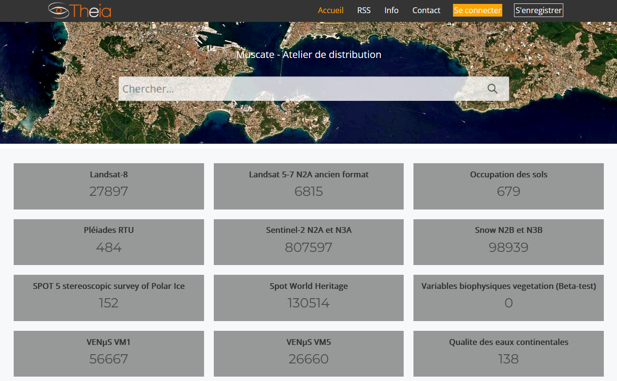Open the VENµS VM1 collection
617x381 pixels.
click(x=109, y=354)
